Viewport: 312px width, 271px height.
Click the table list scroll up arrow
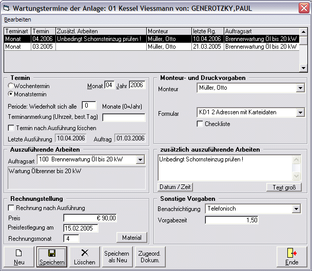[303, 32]
